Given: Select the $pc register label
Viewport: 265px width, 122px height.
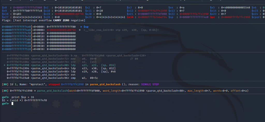Looking at the screenshot, I should click(x=212, y=17).
